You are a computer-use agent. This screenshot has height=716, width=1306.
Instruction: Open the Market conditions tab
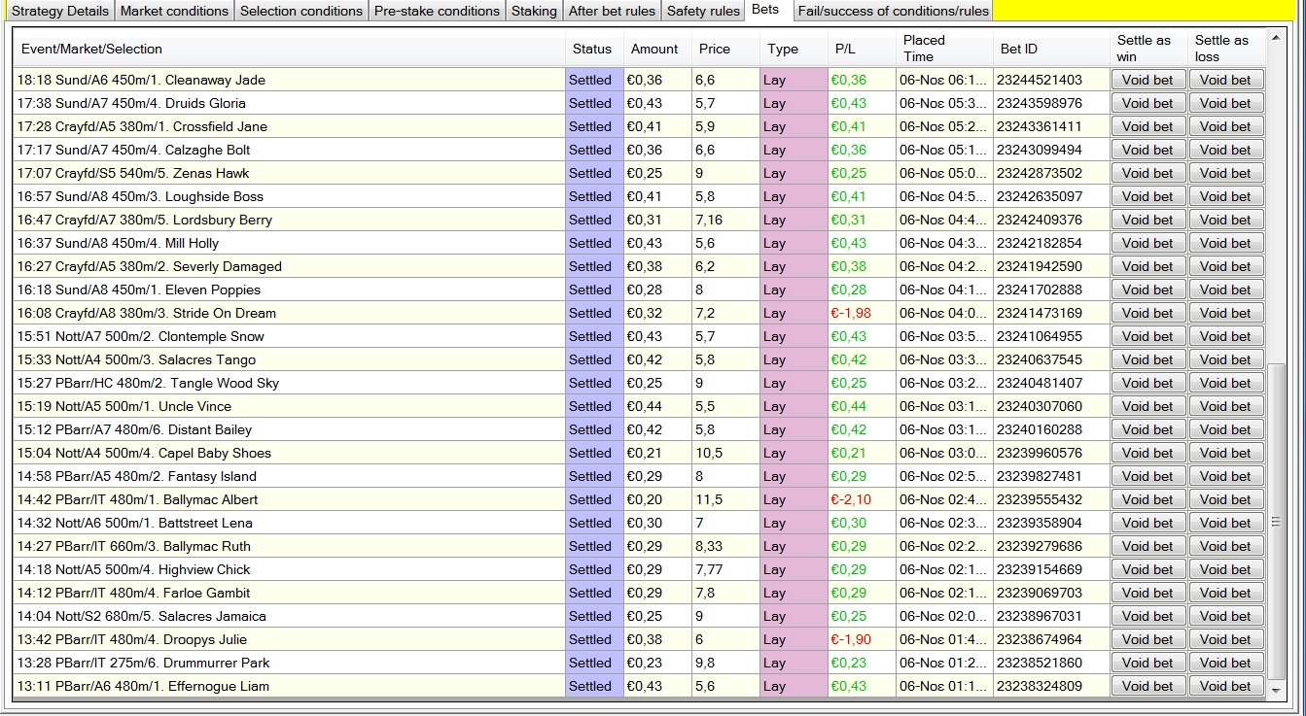(174, 12)
